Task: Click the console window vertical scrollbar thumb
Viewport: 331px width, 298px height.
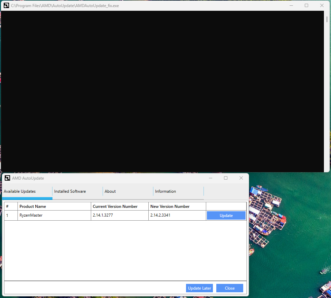Action: 327,19
